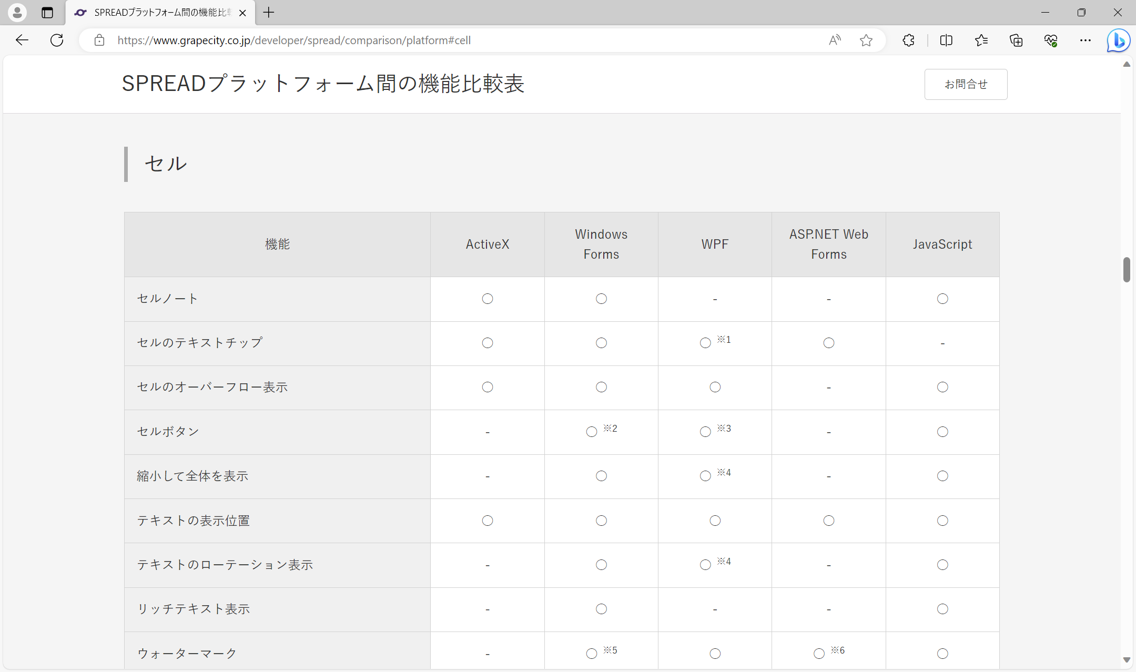
Task: Open Collections panel
Action: [x=1016, y=40]
